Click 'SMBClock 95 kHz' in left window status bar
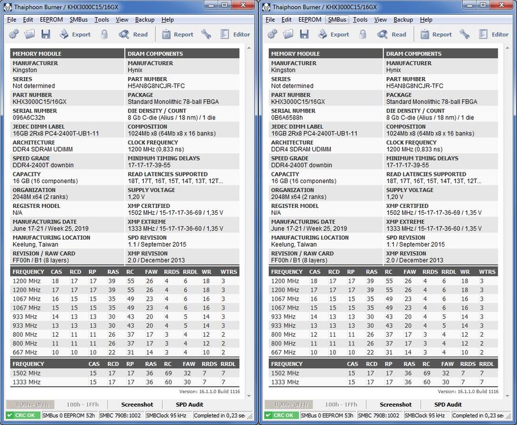517x425 pixels. point(166,416)
